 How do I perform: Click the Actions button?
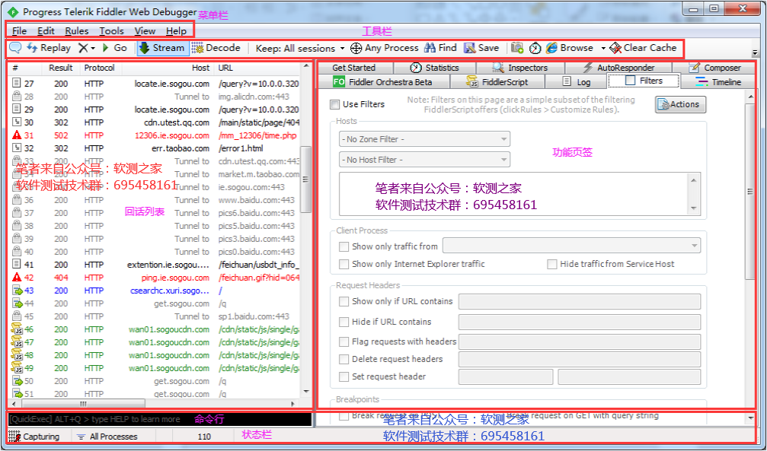(x=680, y=104)
